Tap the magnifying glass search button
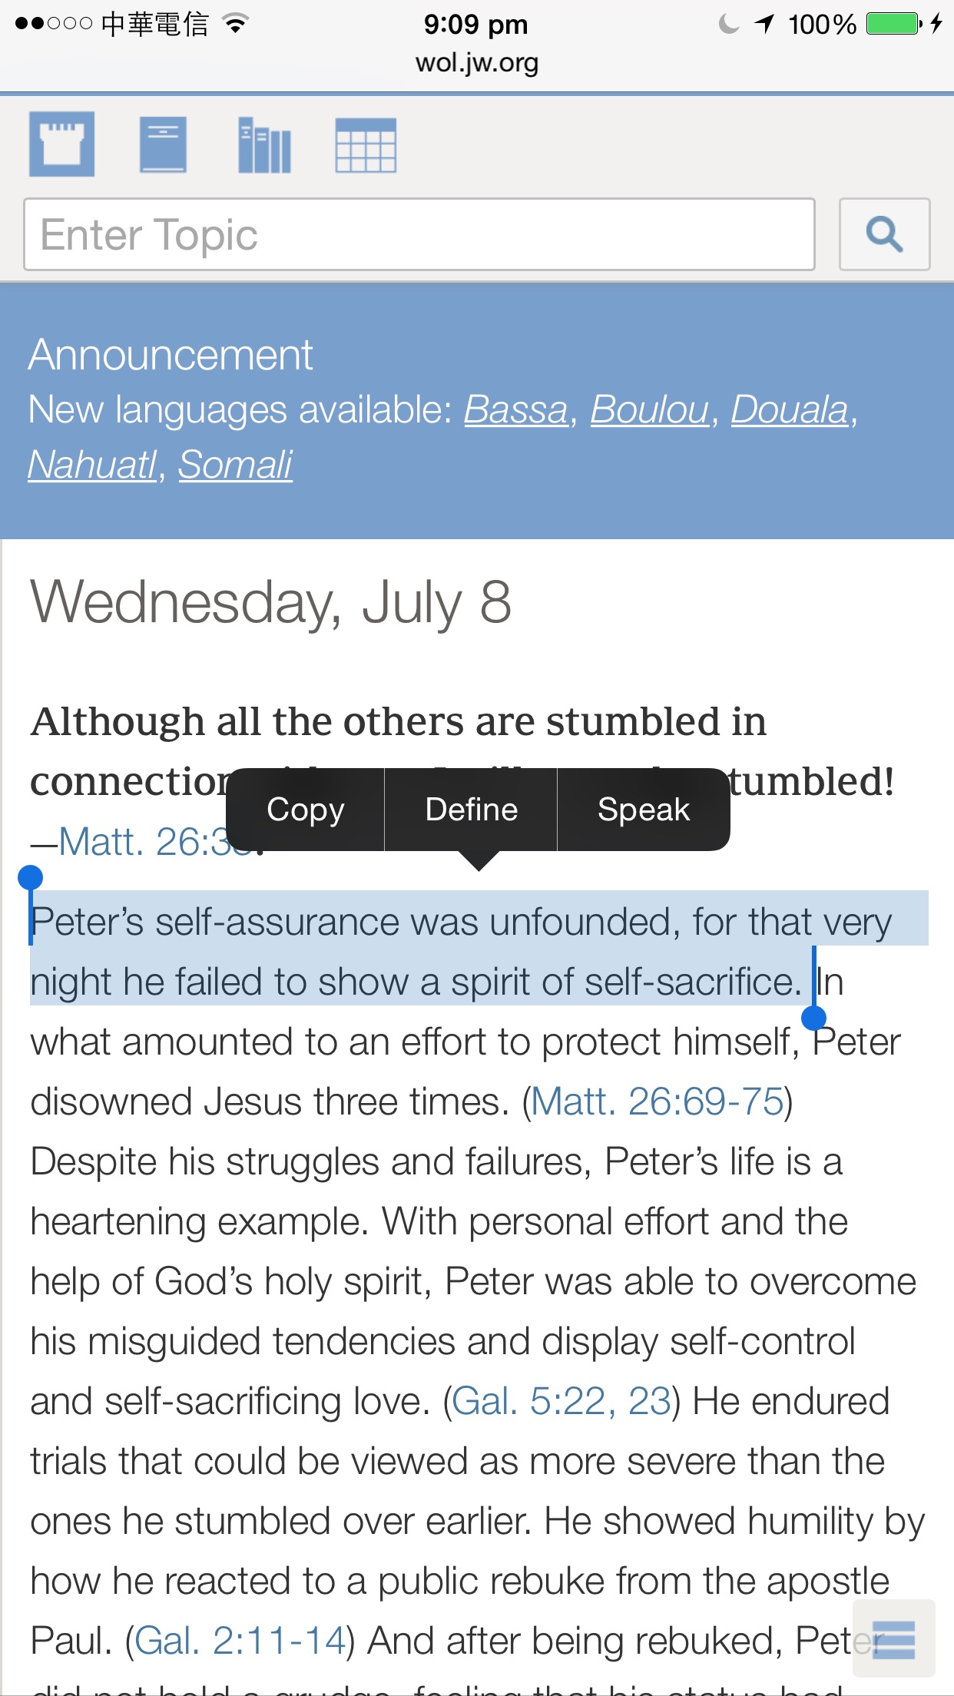 tap(884, 234)
